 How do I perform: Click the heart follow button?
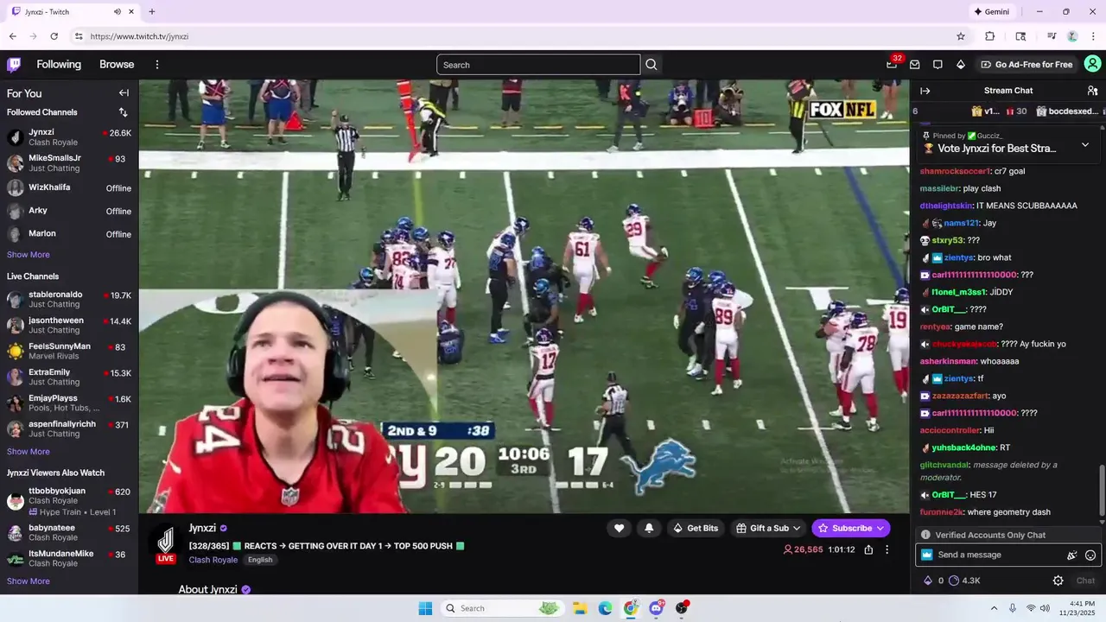(x=619, y=528)
